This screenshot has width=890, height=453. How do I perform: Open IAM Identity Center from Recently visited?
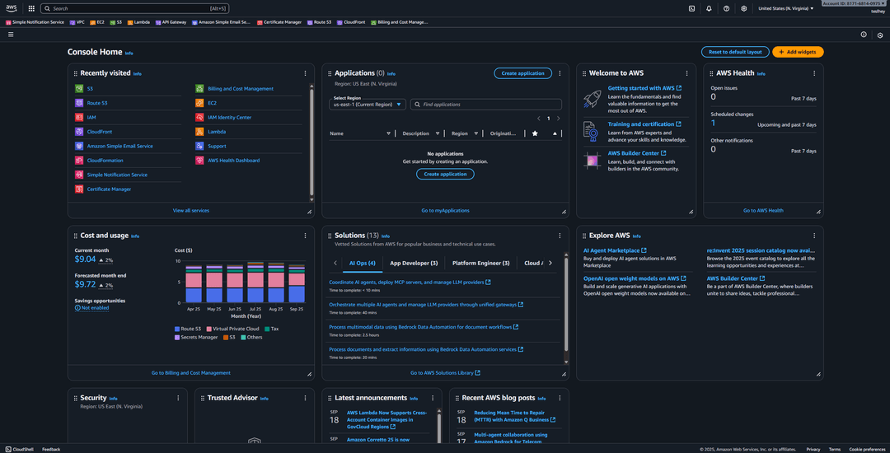coord(229,117)
